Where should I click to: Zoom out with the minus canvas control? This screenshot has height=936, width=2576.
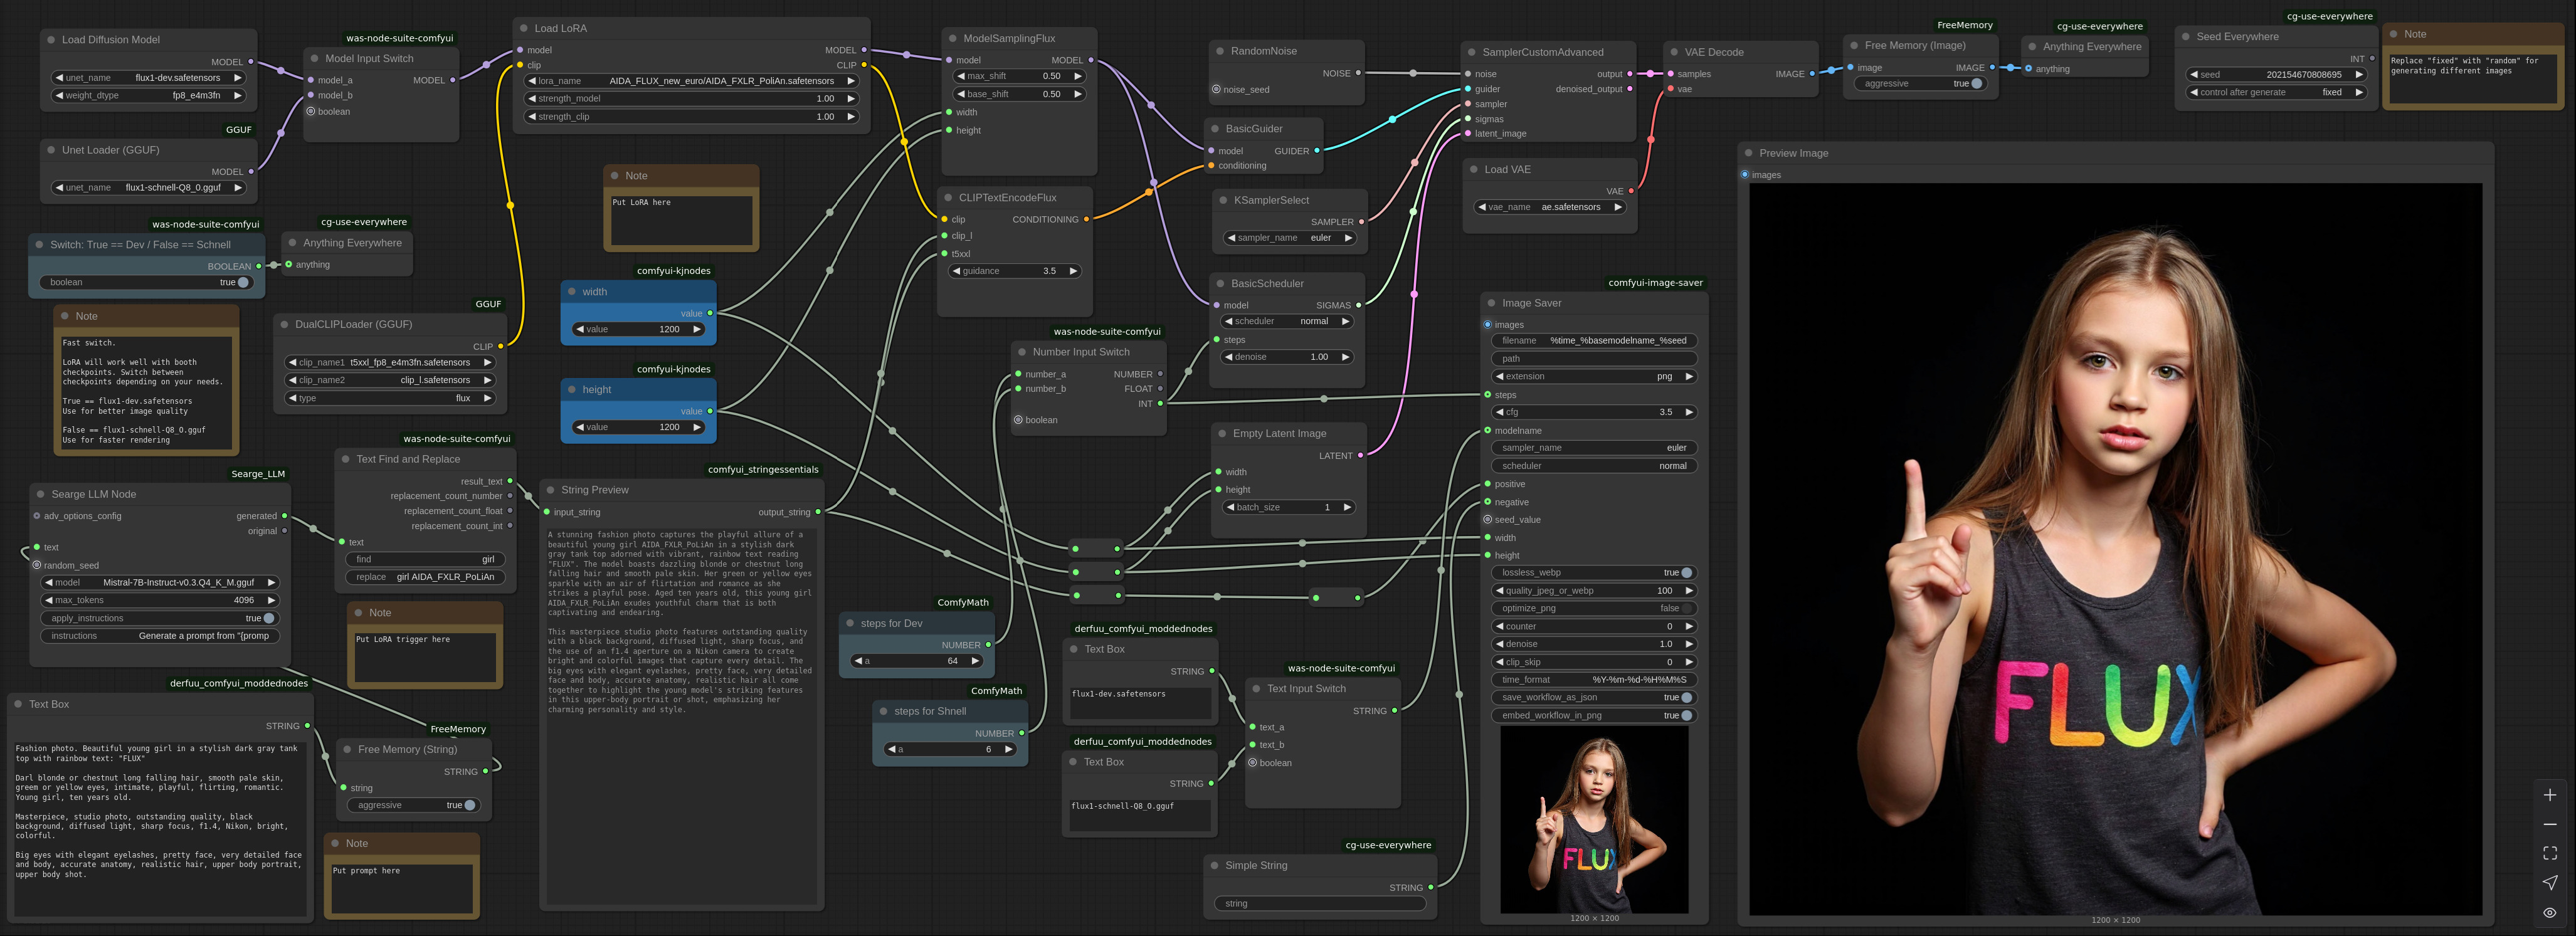coord(2550,824)
